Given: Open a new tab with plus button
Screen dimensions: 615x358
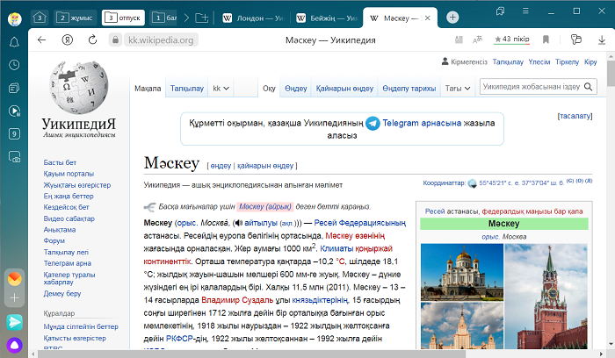Looking at the screenshot, I should tap(452, 18).
